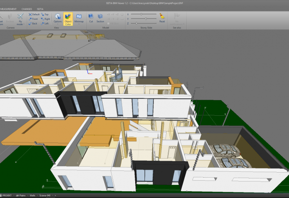The height and width of the screenshot is (198, 289).
Task: Click the Options icon in View group
Action: click(x=57, y=18)
